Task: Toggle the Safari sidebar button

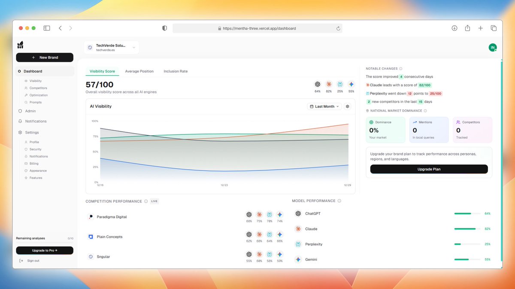Action: click(x=46, y=28)
